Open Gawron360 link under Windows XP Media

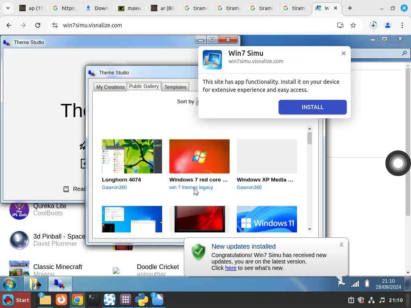249,187
